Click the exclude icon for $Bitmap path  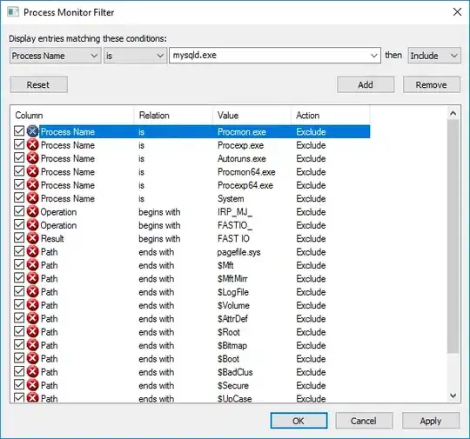click(x=32, y=345)
